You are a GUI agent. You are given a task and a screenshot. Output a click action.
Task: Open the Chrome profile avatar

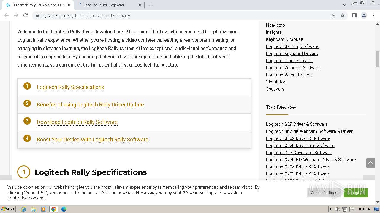tap(364, 15)
